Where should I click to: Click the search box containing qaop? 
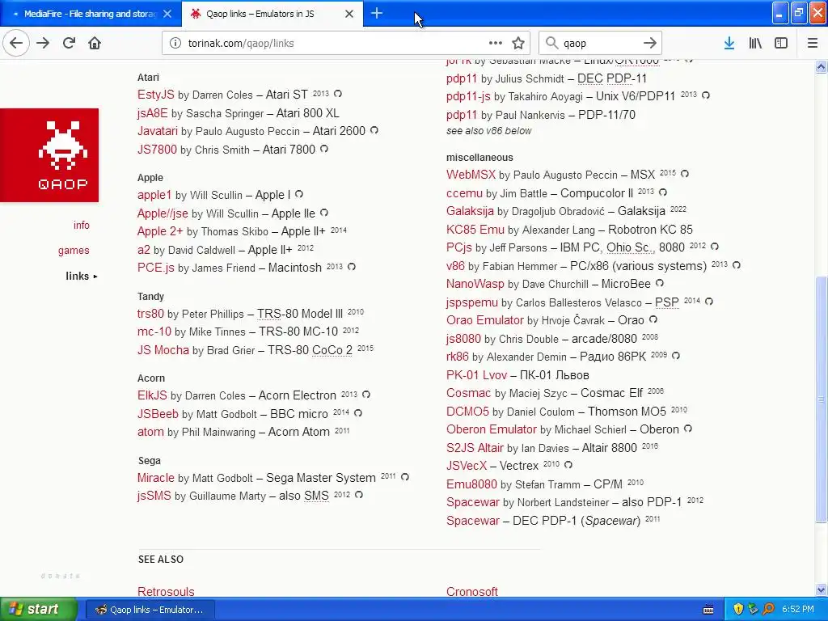tap(599, 44)
